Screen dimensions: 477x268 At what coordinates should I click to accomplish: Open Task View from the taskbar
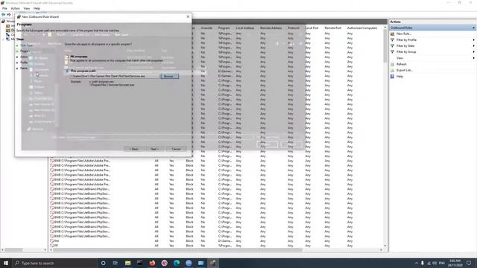click(x=116, y=263)
